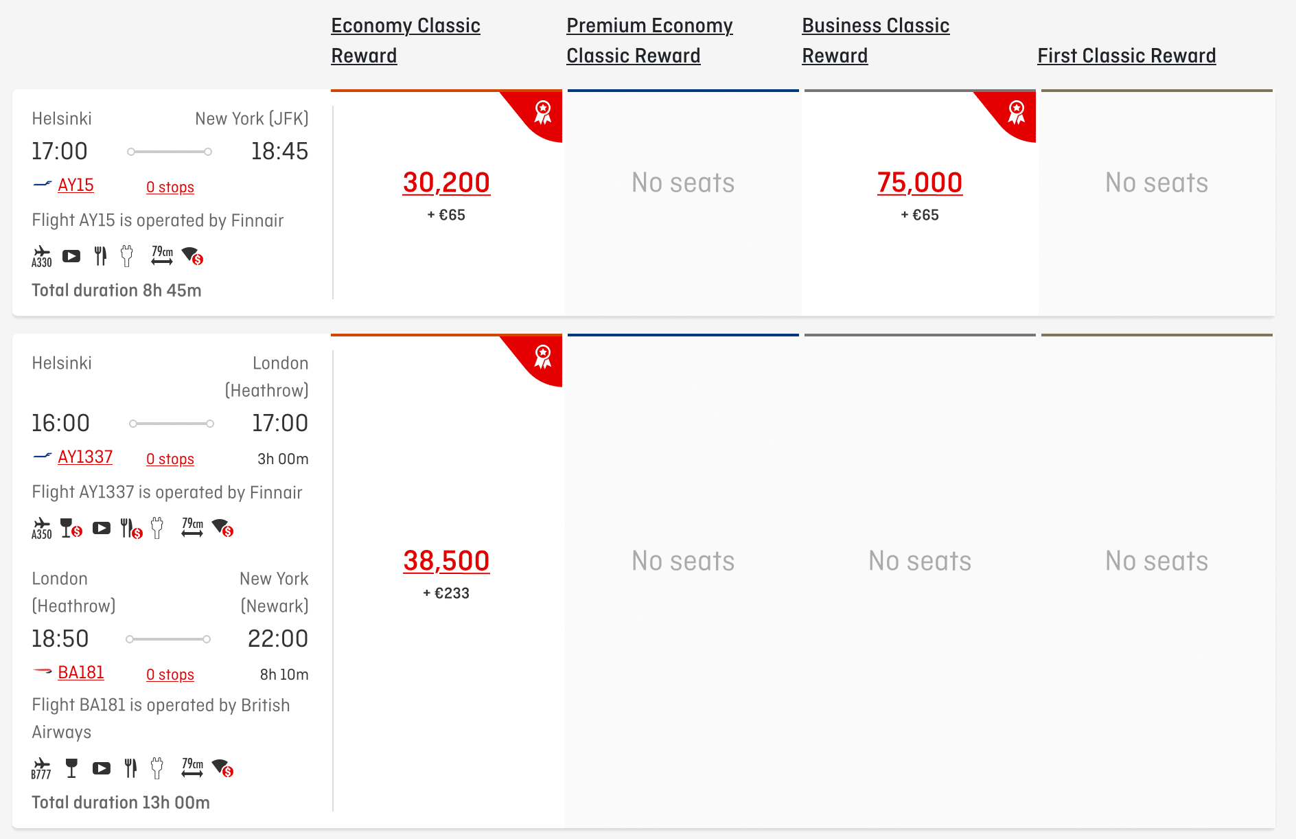Click the A350 aircraft icon for AY1337
This screenshot has height=839, width=1296.
click(x=41, y=528)
